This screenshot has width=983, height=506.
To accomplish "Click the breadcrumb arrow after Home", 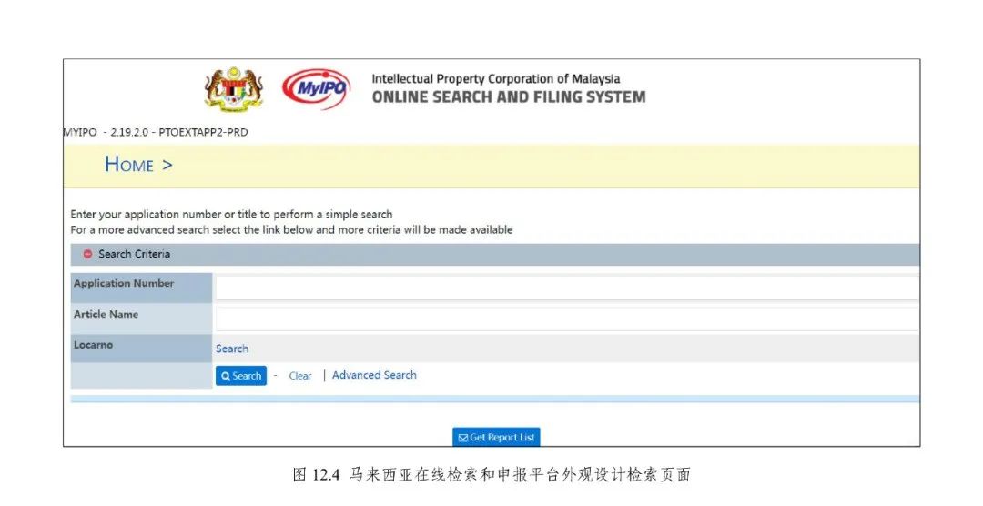I will (167, 165).
